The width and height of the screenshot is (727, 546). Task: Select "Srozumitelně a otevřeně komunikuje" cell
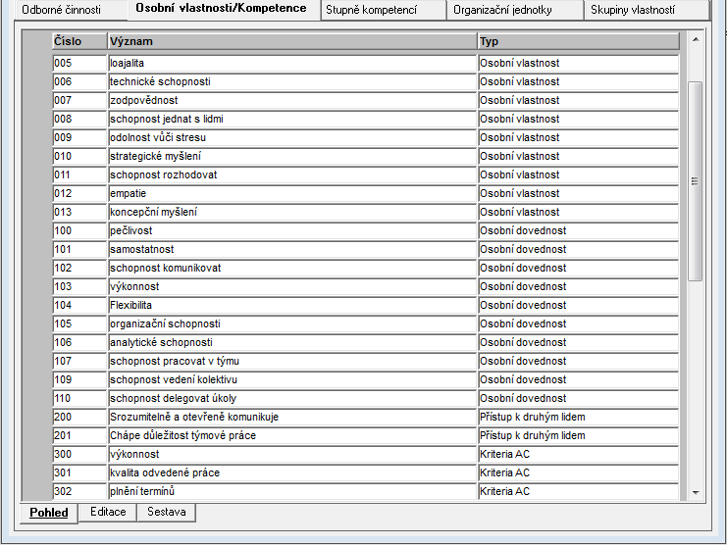click(x=292, y=417)
